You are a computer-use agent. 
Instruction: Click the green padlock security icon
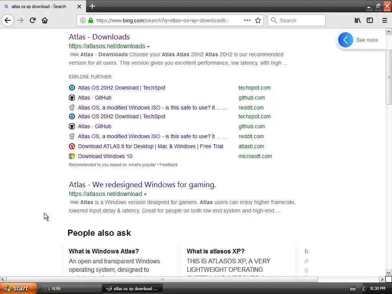point(91,20)
